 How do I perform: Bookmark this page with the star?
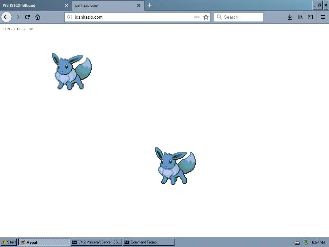(206, 17)
